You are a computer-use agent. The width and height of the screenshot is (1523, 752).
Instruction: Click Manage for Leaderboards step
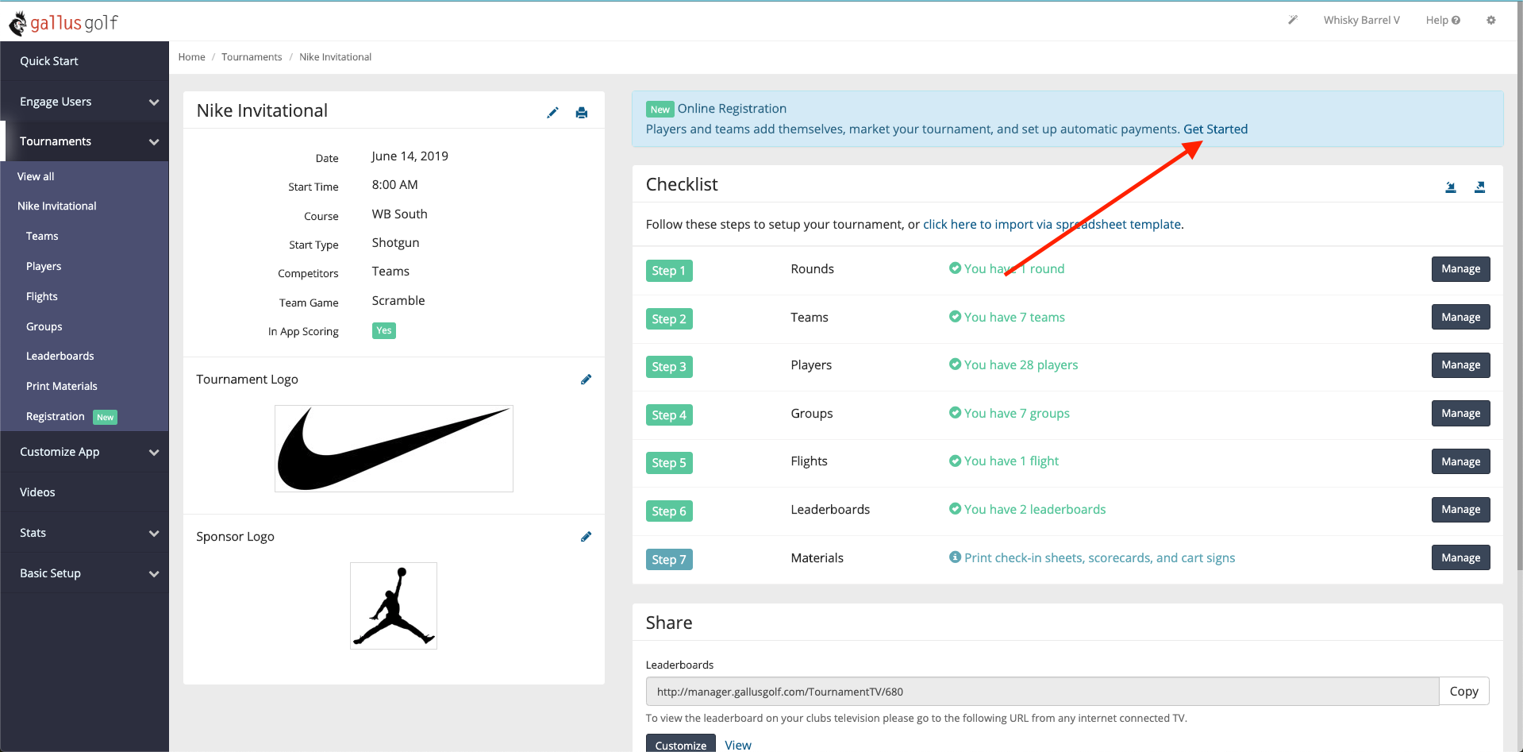pos(1460,510)
